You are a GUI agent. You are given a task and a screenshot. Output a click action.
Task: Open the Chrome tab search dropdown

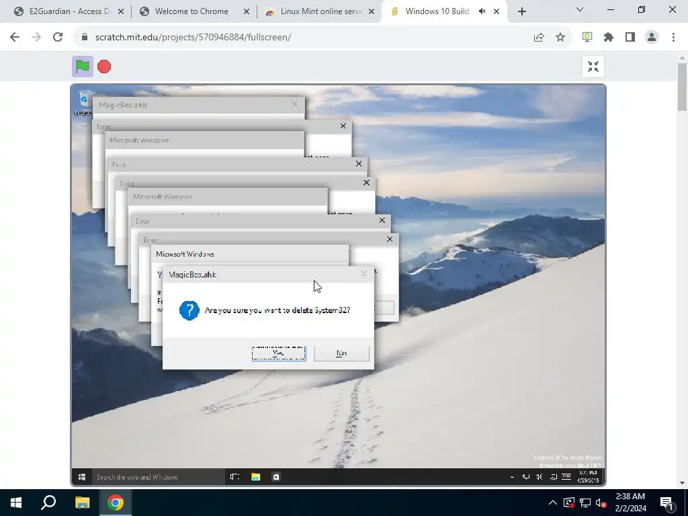[x=580, y=9]
